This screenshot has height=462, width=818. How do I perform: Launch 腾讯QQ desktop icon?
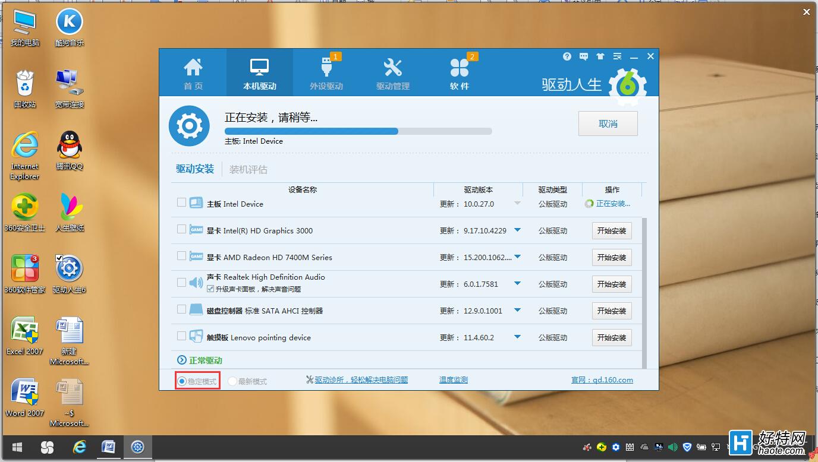click(70, 151)
